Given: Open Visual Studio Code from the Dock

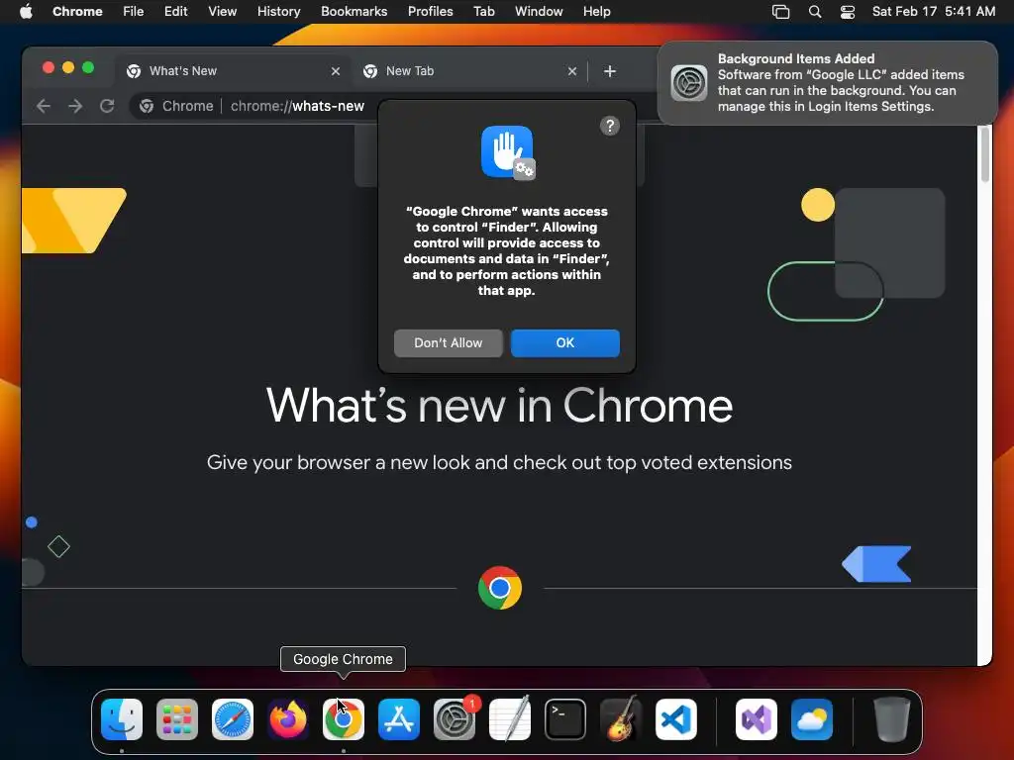Looking at the screenshot, I should (x=675, y=719).
